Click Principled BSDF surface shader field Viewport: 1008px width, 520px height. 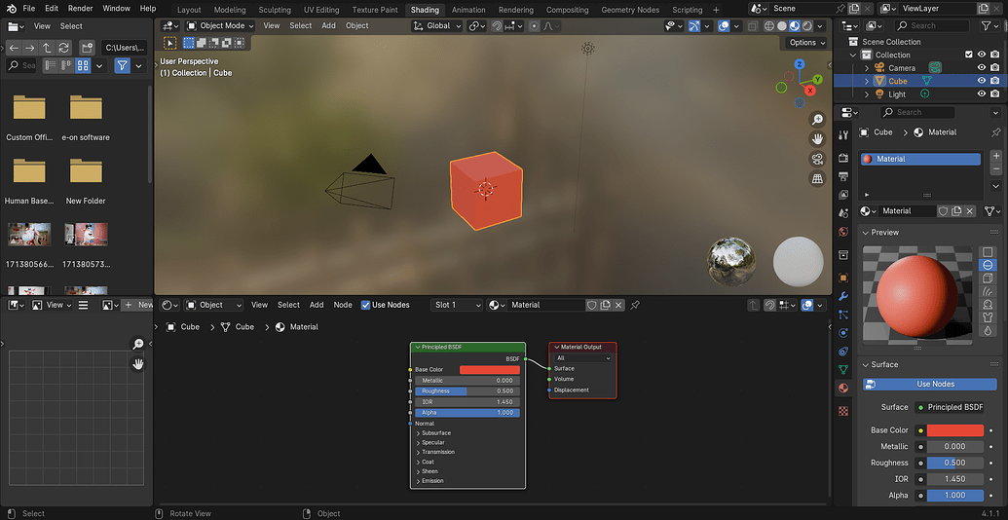pos(950,407)
